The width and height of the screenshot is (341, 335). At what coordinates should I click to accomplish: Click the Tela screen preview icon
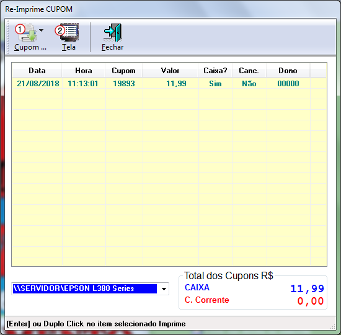(x=67, y=32)
